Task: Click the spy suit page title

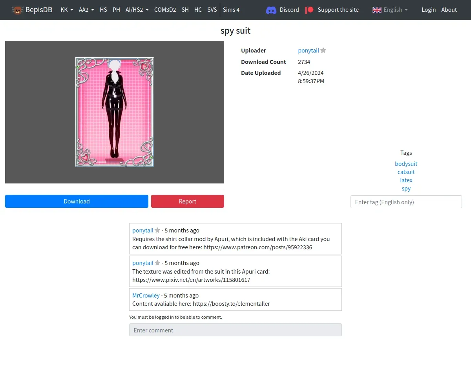Action: pyautogui.click(x=235, y=31)
